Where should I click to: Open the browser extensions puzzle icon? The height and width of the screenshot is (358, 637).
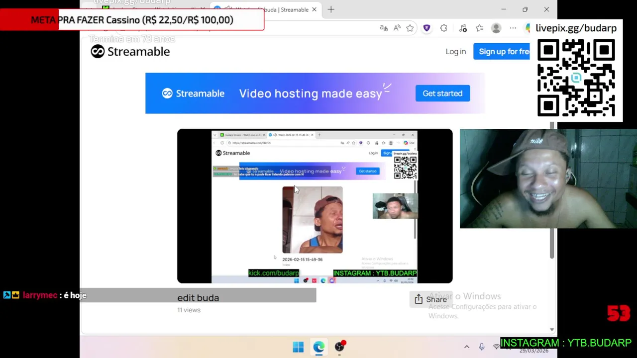443,28
